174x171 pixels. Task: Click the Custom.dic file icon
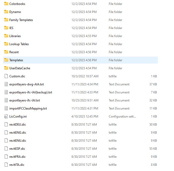(6, 76)
